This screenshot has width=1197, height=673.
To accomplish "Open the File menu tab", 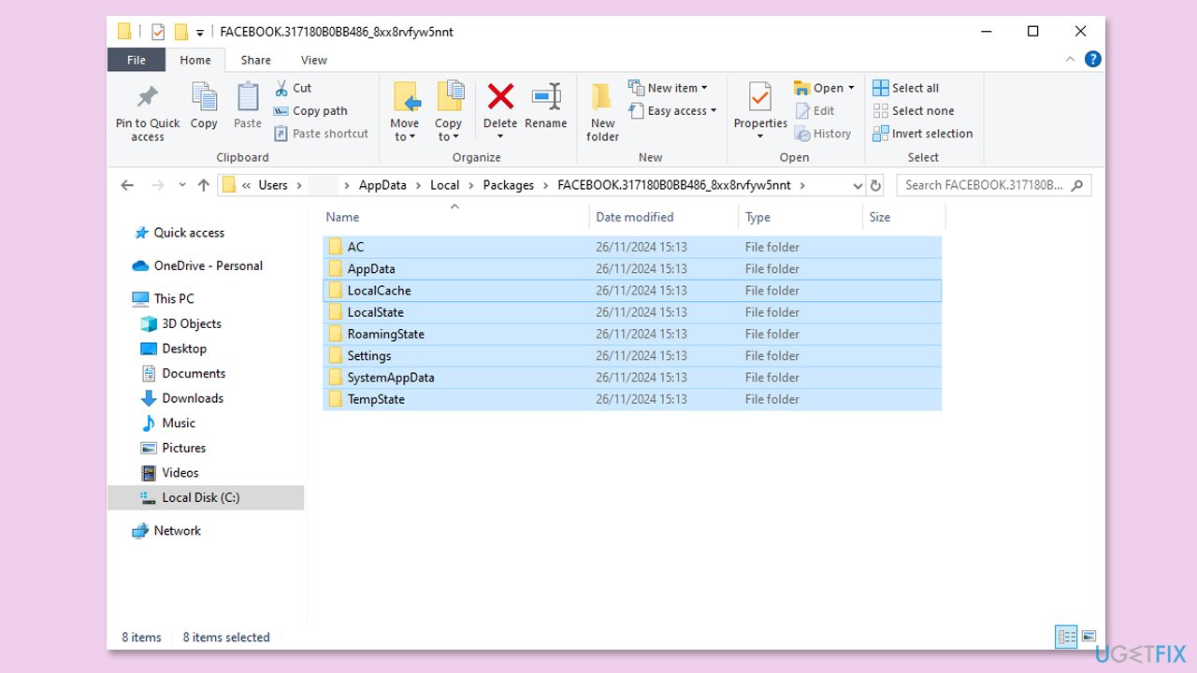I will [137, 60].
